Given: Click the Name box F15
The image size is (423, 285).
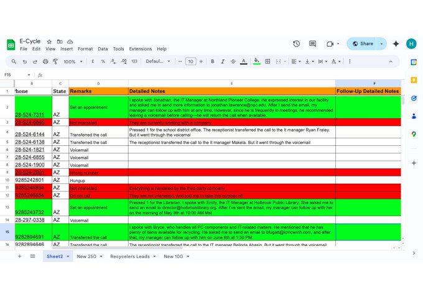Looking at the screenshot, I should click(x=17, y=75).
